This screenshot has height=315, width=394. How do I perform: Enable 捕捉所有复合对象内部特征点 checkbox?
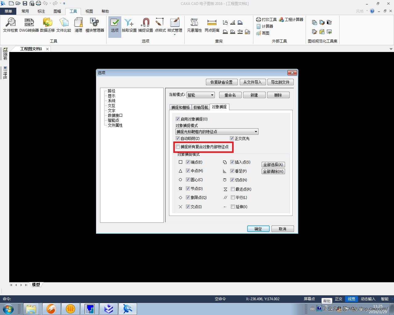pos(178,147)
